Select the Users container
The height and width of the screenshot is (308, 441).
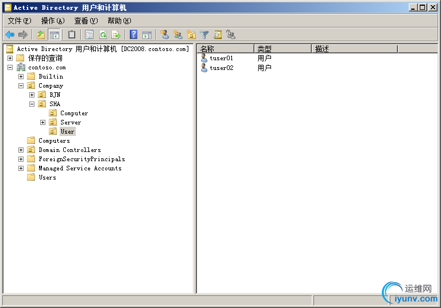coord(48,178)
